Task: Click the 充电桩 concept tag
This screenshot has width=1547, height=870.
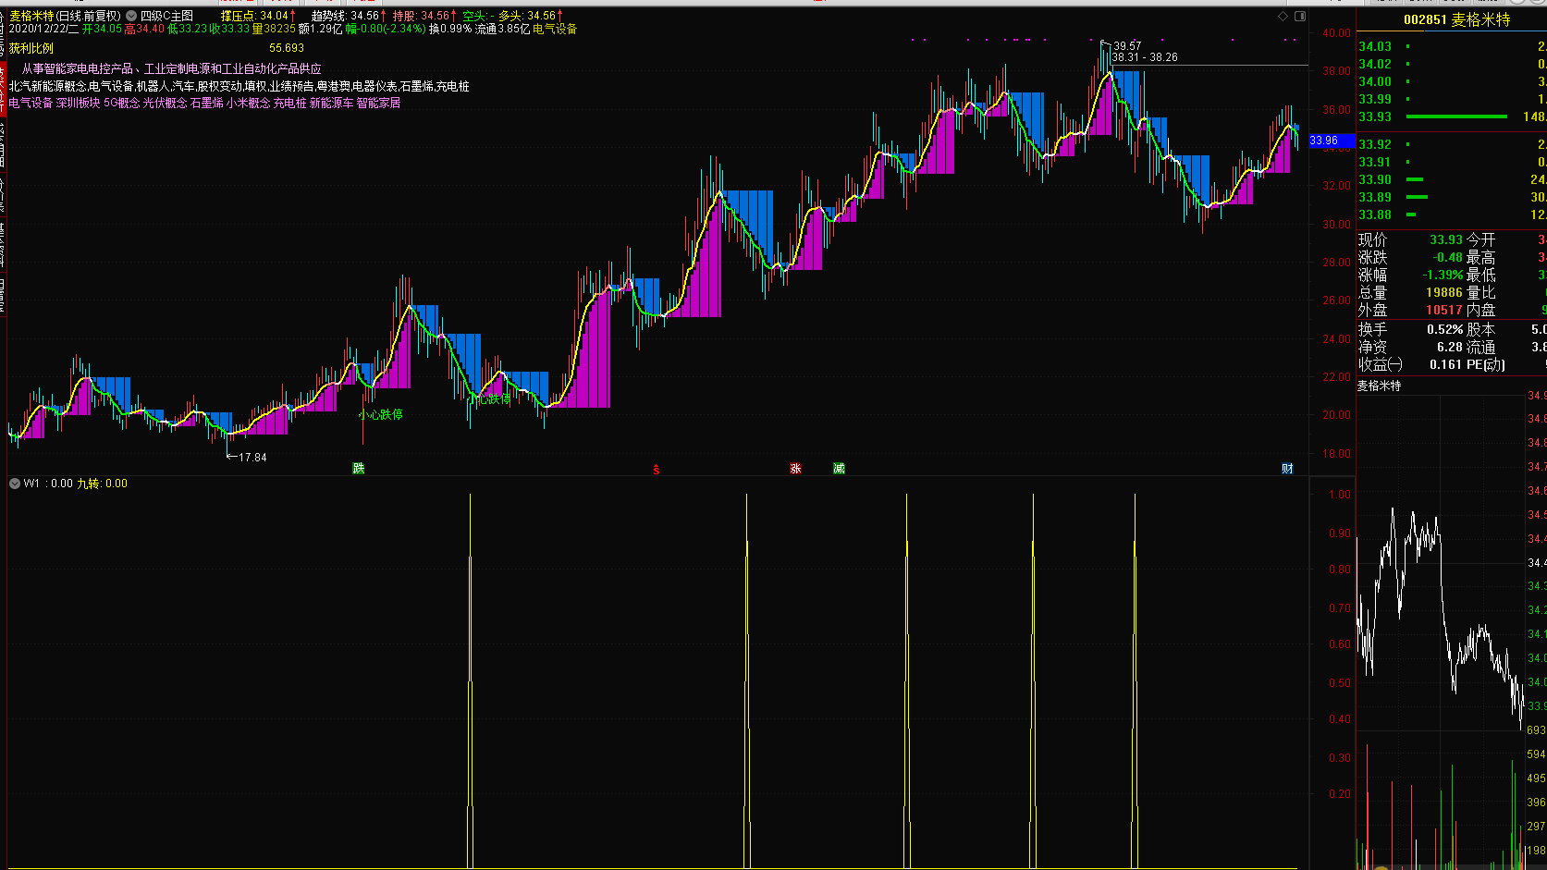Action: point(289,103)
